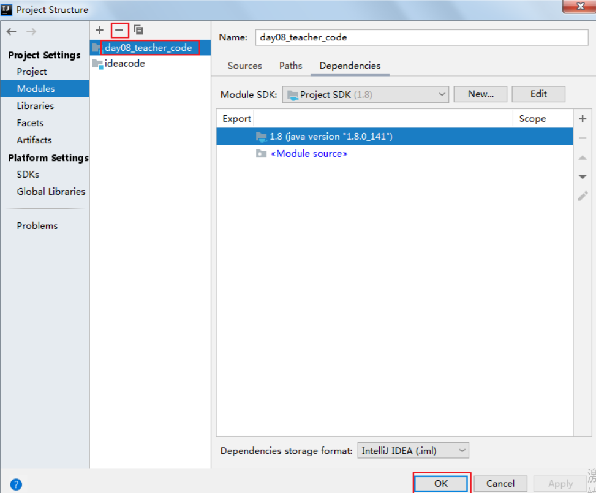Viewport: 596px width, 493px height.
Task: Select day08_teacher_code module
Action: click(x=151, y=48)
